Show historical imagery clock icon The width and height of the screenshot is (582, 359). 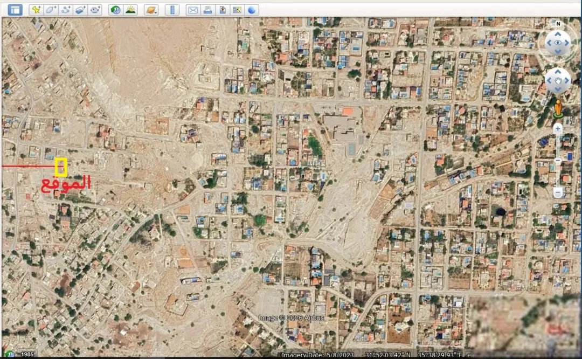point(115,10)
